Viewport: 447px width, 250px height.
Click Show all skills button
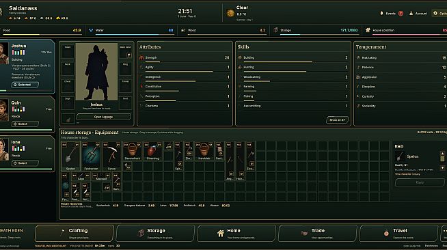[337, 120]
